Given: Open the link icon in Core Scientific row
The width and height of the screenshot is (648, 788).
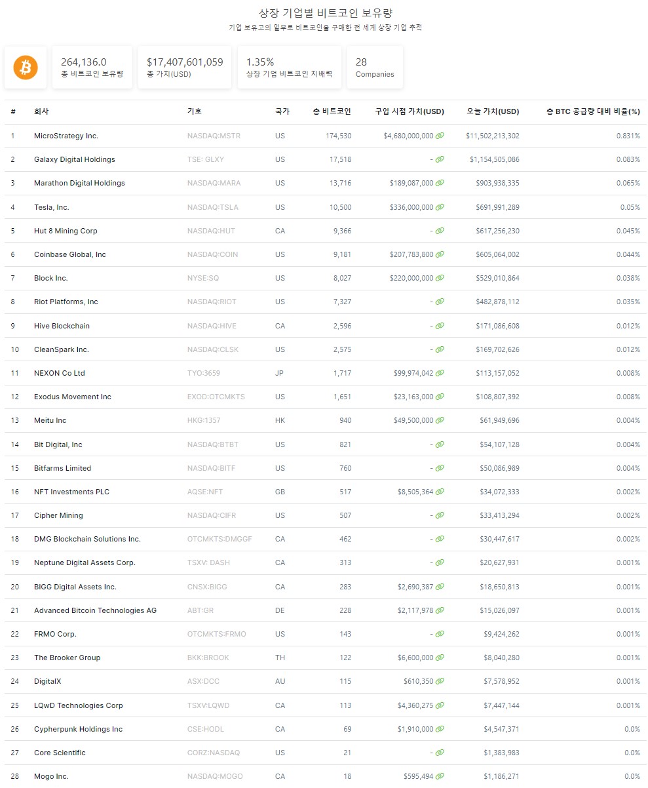Looking at the screenshot, I should [440, 753].
